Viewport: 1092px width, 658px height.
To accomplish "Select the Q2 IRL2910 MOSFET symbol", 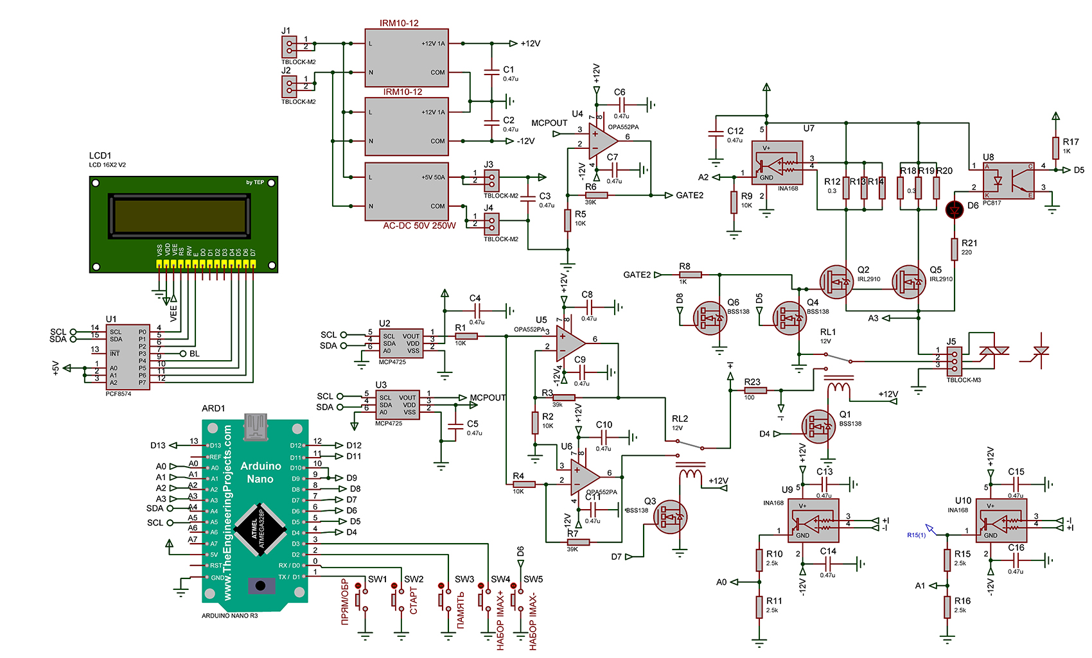I will [x=836, y=282].
